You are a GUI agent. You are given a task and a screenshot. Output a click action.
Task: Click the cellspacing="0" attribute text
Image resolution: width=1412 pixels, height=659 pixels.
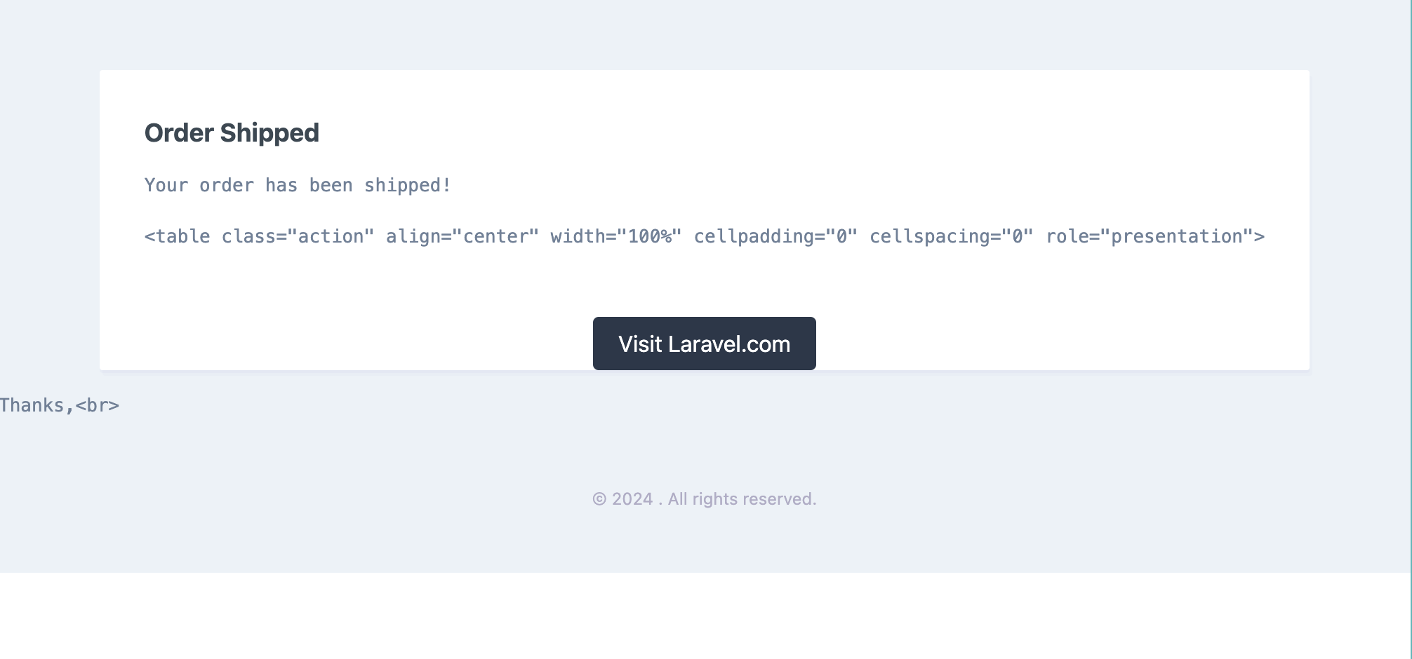(x=951, y=236)
